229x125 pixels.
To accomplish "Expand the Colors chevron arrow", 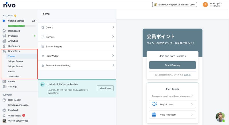I will (x=113, y=27).
